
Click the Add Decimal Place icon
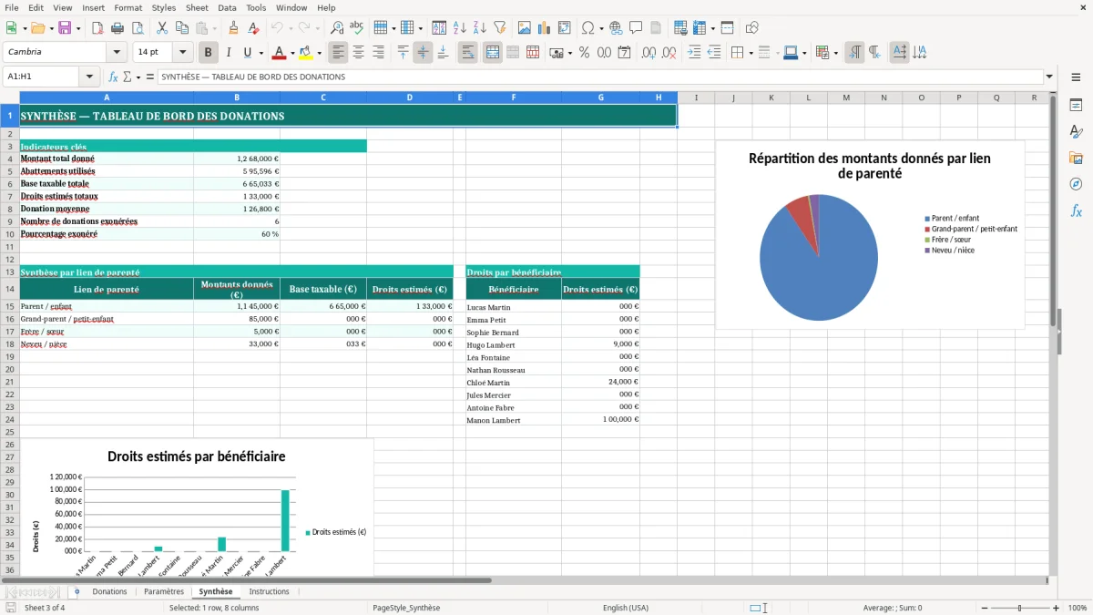[x=649, y=53]
